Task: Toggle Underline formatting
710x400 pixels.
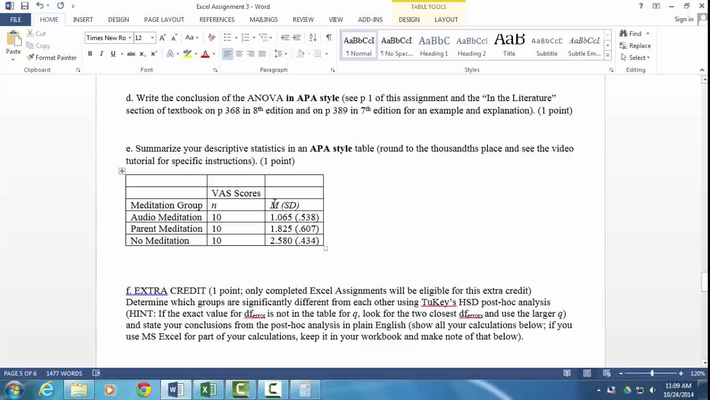Action: pos(113,54)
